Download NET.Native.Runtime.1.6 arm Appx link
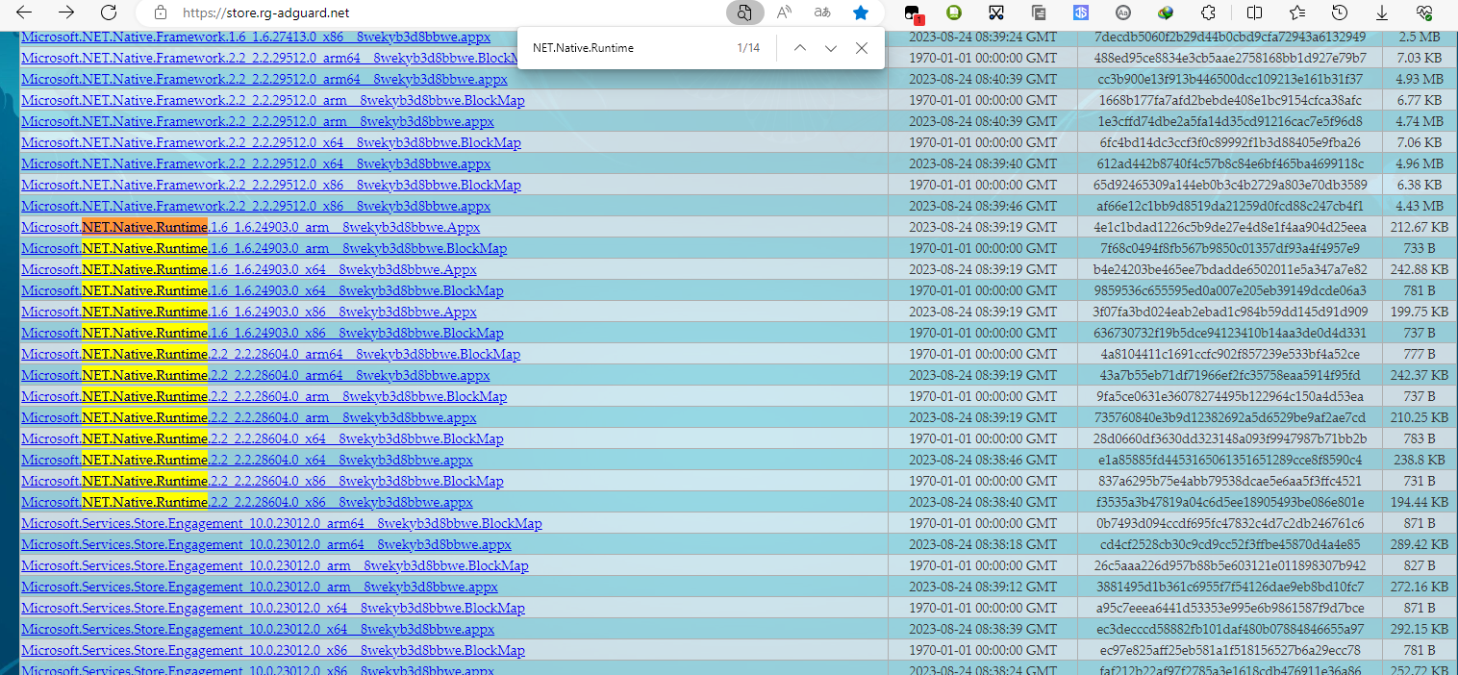Viewport: 1458px width, 675px height. [250, 228]
